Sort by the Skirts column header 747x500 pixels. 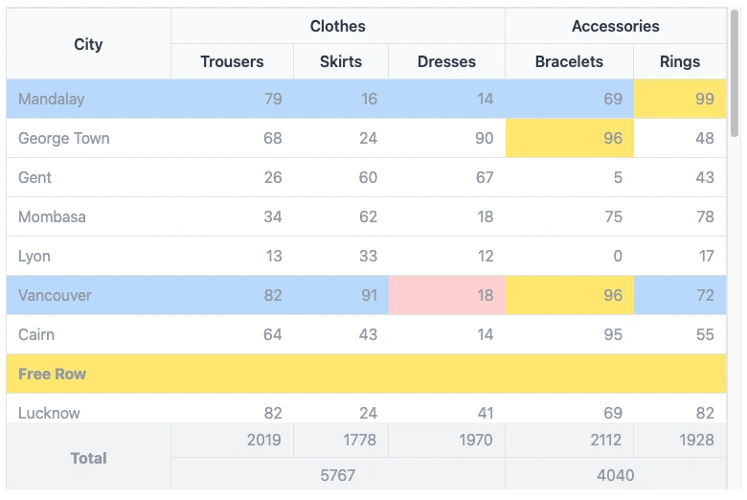tap(341, 61)
